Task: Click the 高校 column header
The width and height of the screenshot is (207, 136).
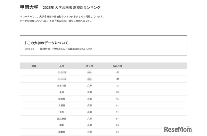Action: 62,66
